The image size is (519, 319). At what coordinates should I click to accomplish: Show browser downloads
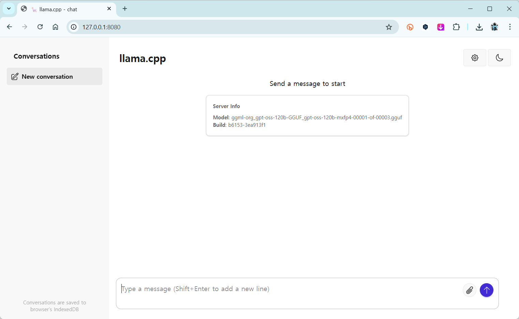[479, 27]
